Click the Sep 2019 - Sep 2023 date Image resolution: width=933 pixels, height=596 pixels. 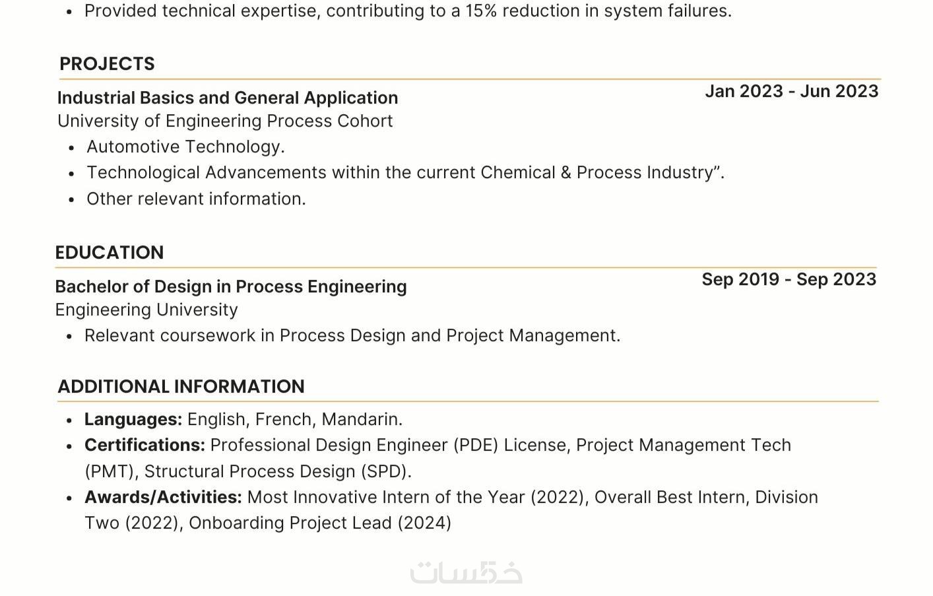click(788, 279)
